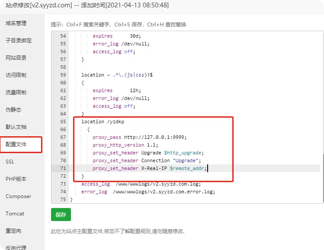Click line 55 error_log /dev/null
Image resolution: width=324 pixels, height=250 pixels.
coord(121,44)
